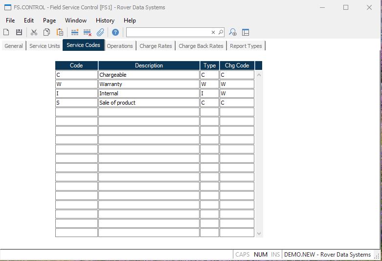Save the record with the floppy disk icon

click(19, 32)
